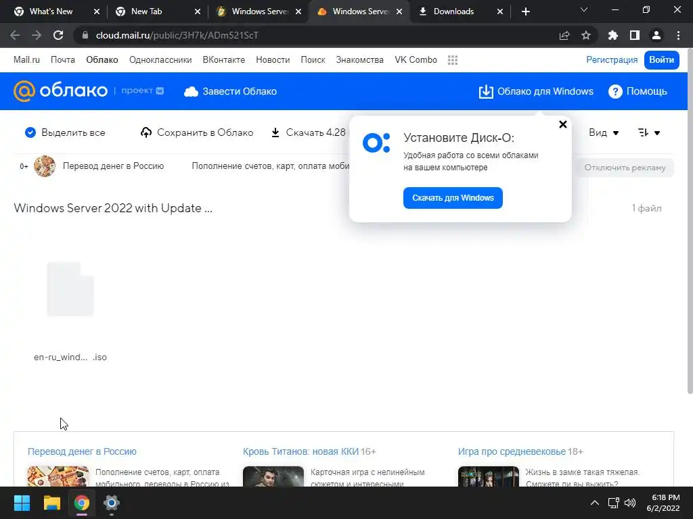693x519 pixels.
Task: Bookmark this page with the star icon
Action: [586, 35]
